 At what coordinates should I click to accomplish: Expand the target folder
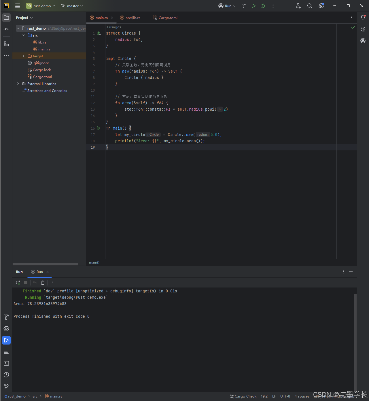pos(24,56)
